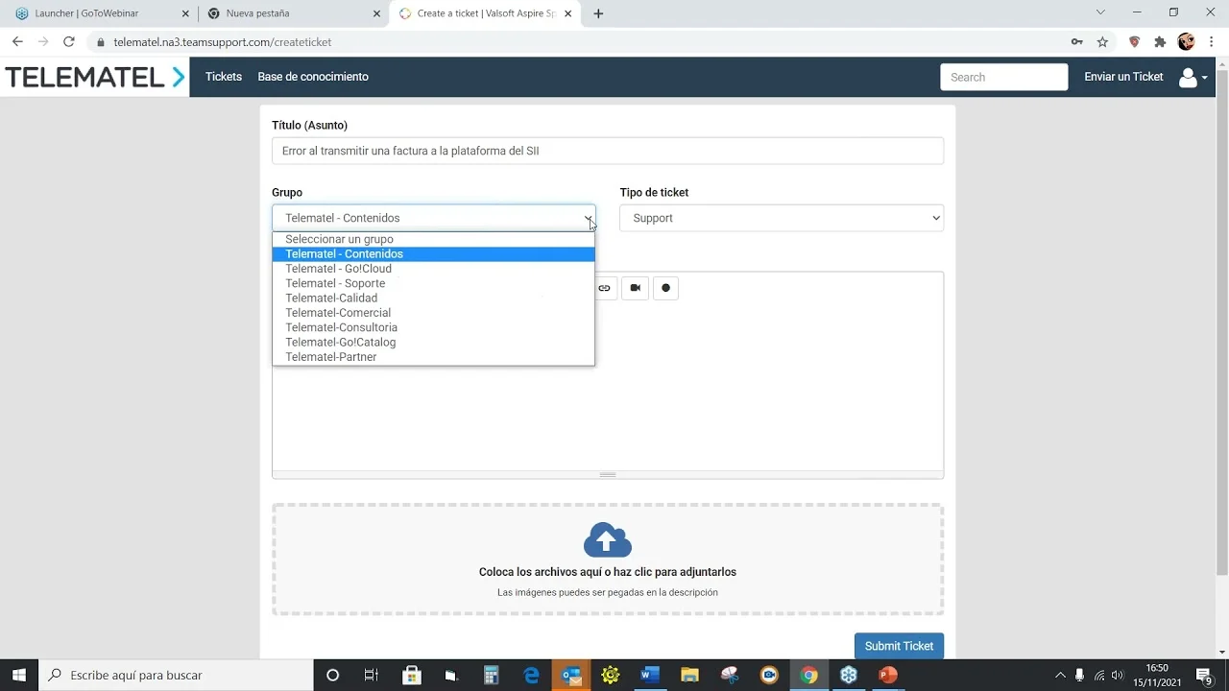Select 'Telematel - Go!Cloud' group
Viewport: 1229px width, 691px height.
click(433, 269)
